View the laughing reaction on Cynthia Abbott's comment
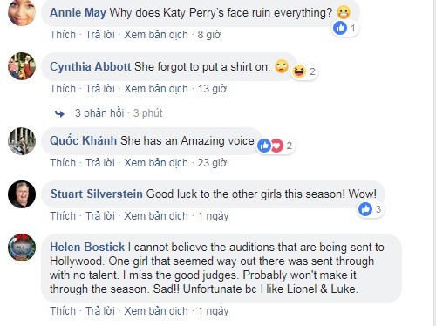Screen dimensions: 436x326 304,71
